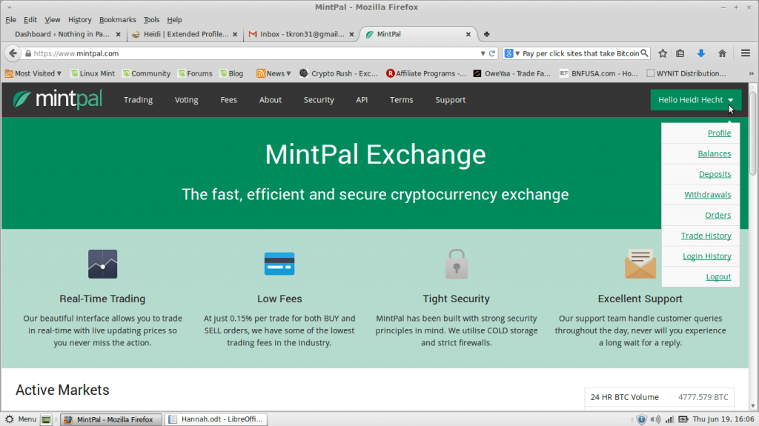Open the volume speaker tray icon

point(655,419)
